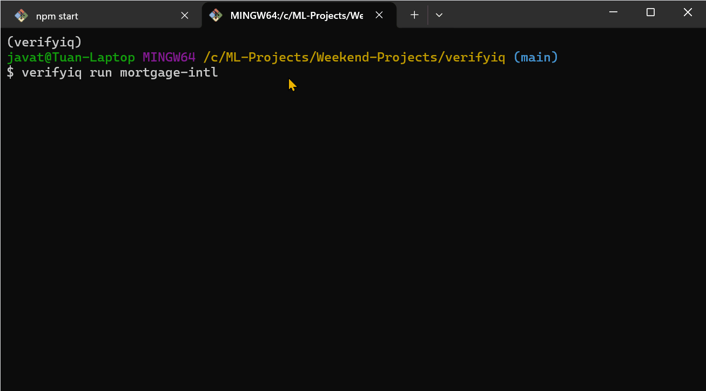This screenshot has width=706, height=391.
Task: Close the MINGW64 tab
Action: pos(379,15)
